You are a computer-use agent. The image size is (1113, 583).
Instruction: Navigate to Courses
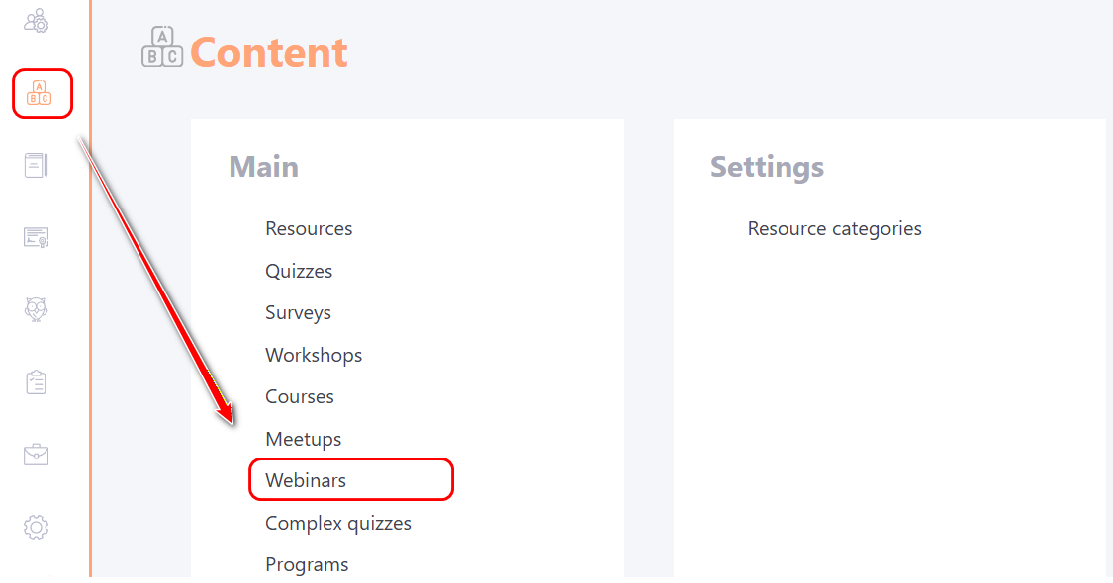point(300,396)
